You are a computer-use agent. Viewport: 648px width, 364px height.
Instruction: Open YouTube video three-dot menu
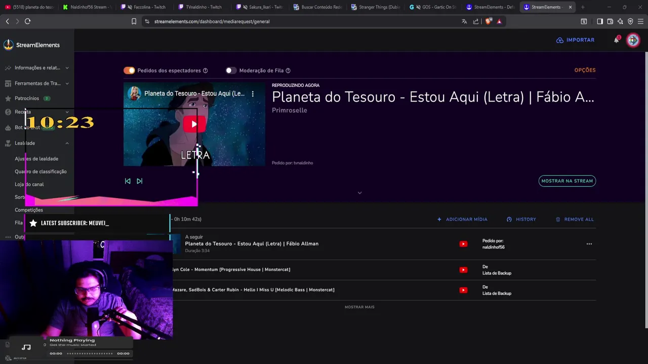pyautogui.click(x=253, y=94)
